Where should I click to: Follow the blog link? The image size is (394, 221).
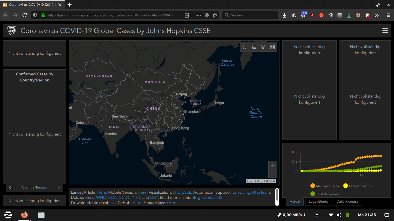196,197
